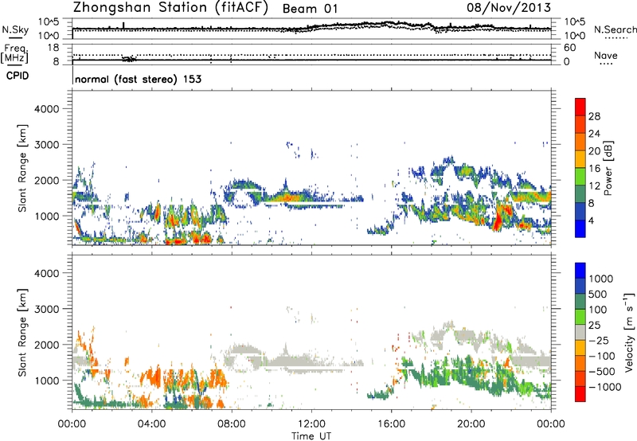The image size is (637, 441).
Task: Click the 'Slant Range [km]' label of the velocity panel
Action: 22,332
